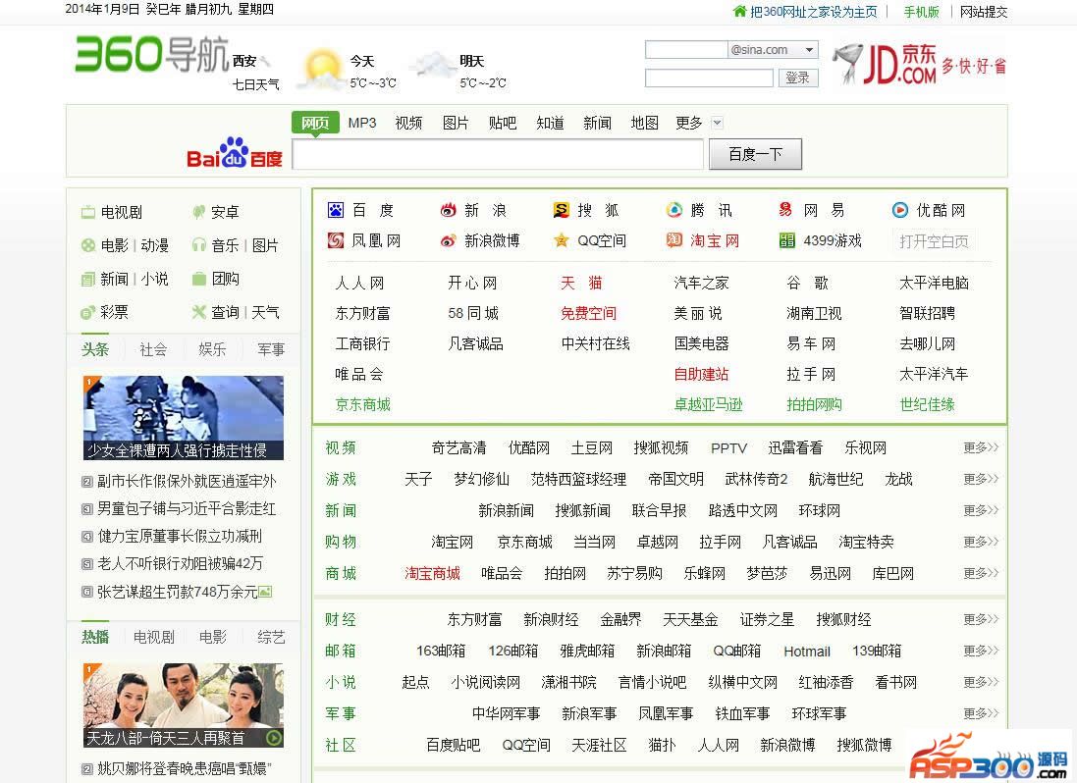Open the headline news photo thumbnail
The image size is (1077, 783).
pos(184,417)
